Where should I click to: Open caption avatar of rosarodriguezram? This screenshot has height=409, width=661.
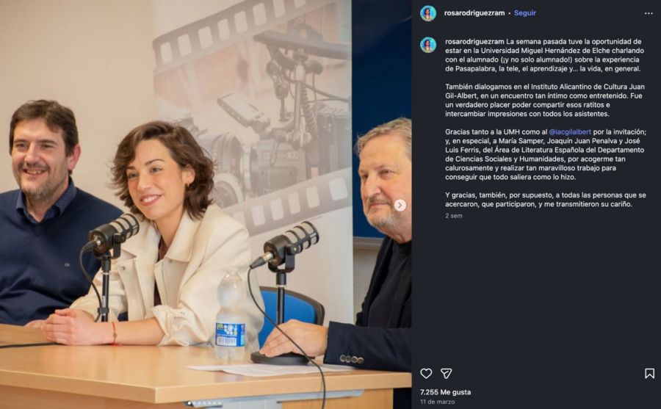click(x=428, y=45)
